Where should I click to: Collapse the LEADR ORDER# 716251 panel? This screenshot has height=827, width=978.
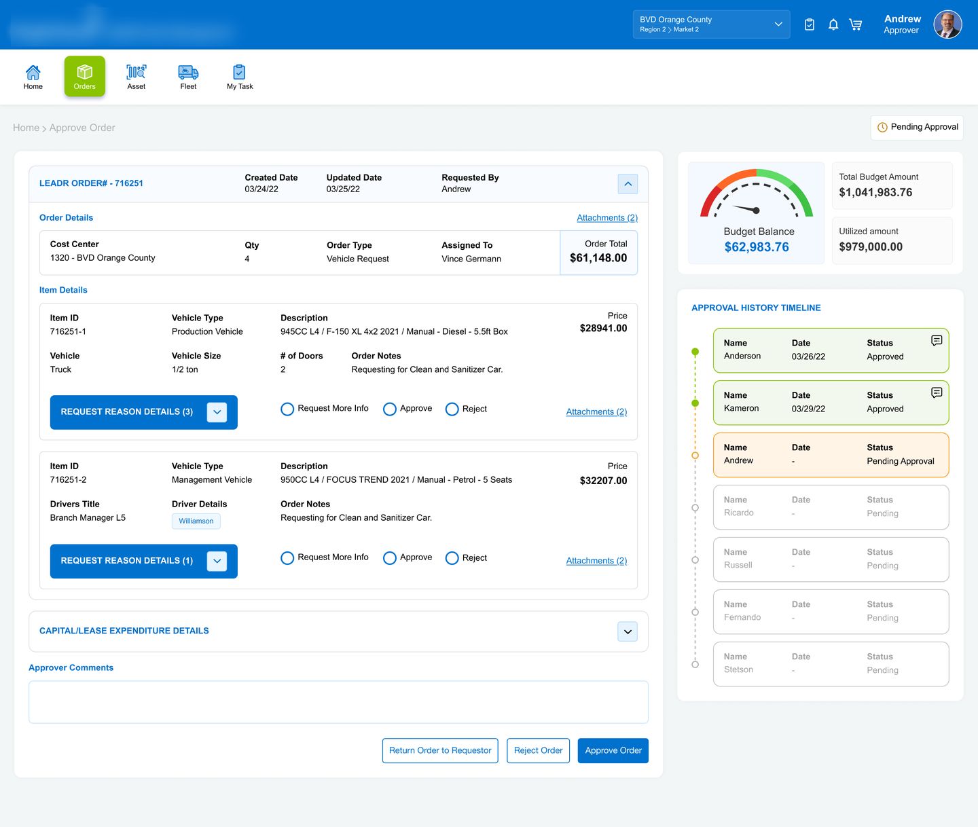(x=628, y=184)
